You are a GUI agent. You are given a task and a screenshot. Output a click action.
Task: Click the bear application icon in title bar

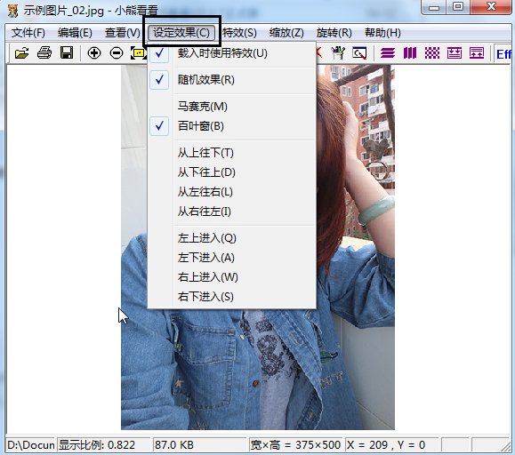click(13, 11)
